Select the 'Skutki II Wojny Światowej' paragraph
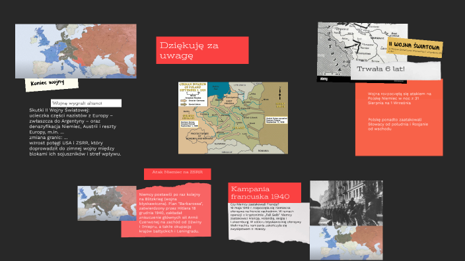This screenshot has height=261, width=465. click(x=75, y=132)
